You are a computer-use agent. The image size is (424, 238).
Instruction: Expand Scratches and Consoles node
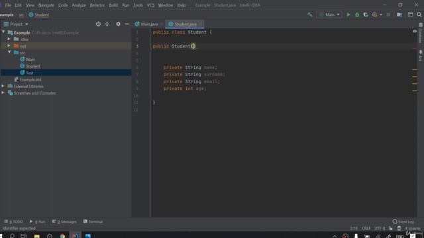coord(3,93)
